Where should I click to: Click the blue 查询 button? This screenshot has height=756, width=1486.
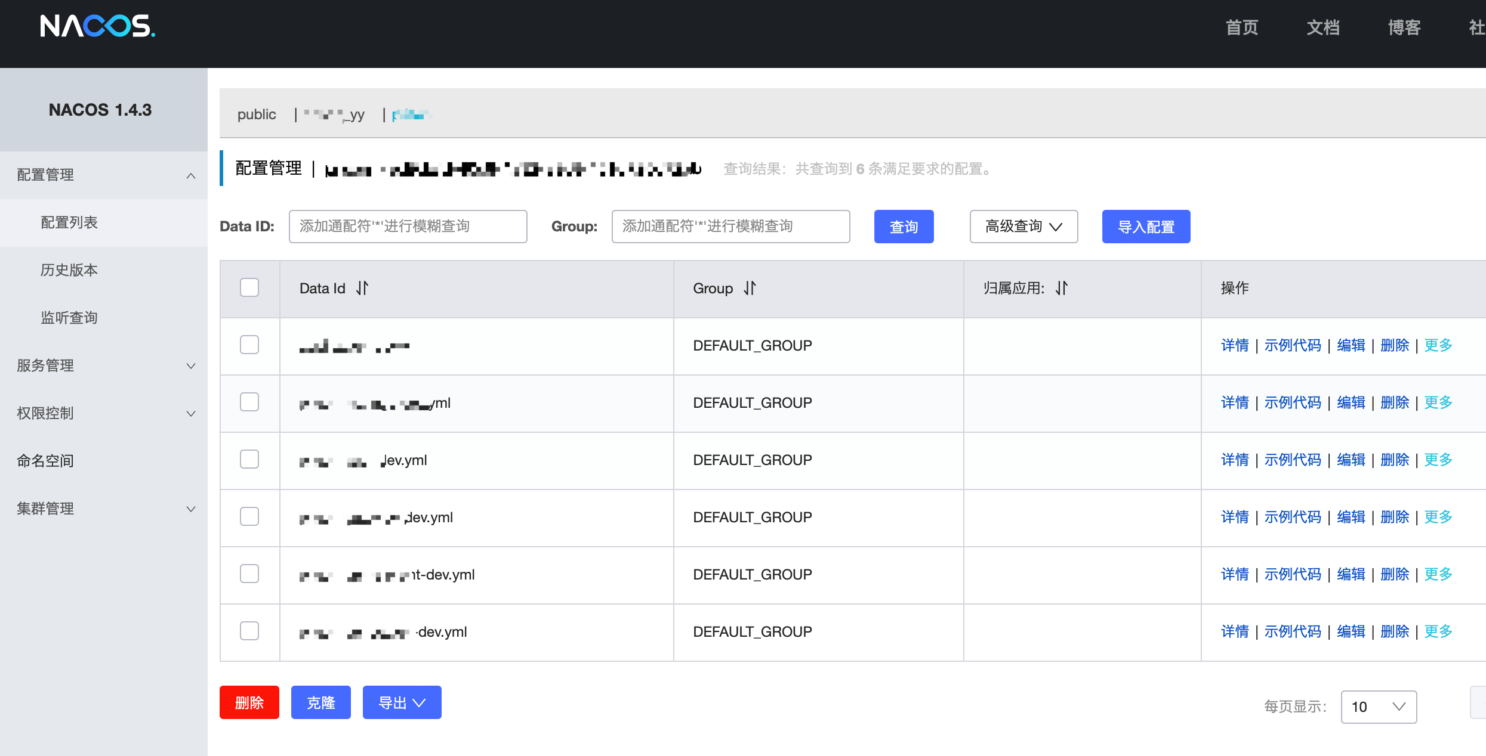coord(904,227)
